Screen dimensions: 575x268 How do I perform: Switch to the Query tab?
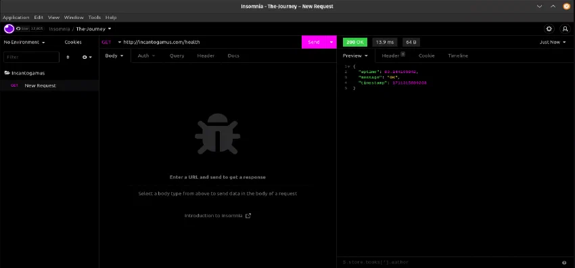coord(177,55)
